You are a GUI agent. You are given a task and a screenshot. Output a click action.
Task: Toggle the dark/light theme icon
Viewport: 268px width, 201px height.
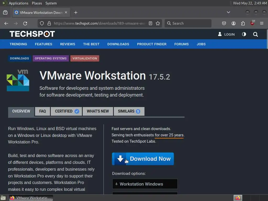[244, 34]
